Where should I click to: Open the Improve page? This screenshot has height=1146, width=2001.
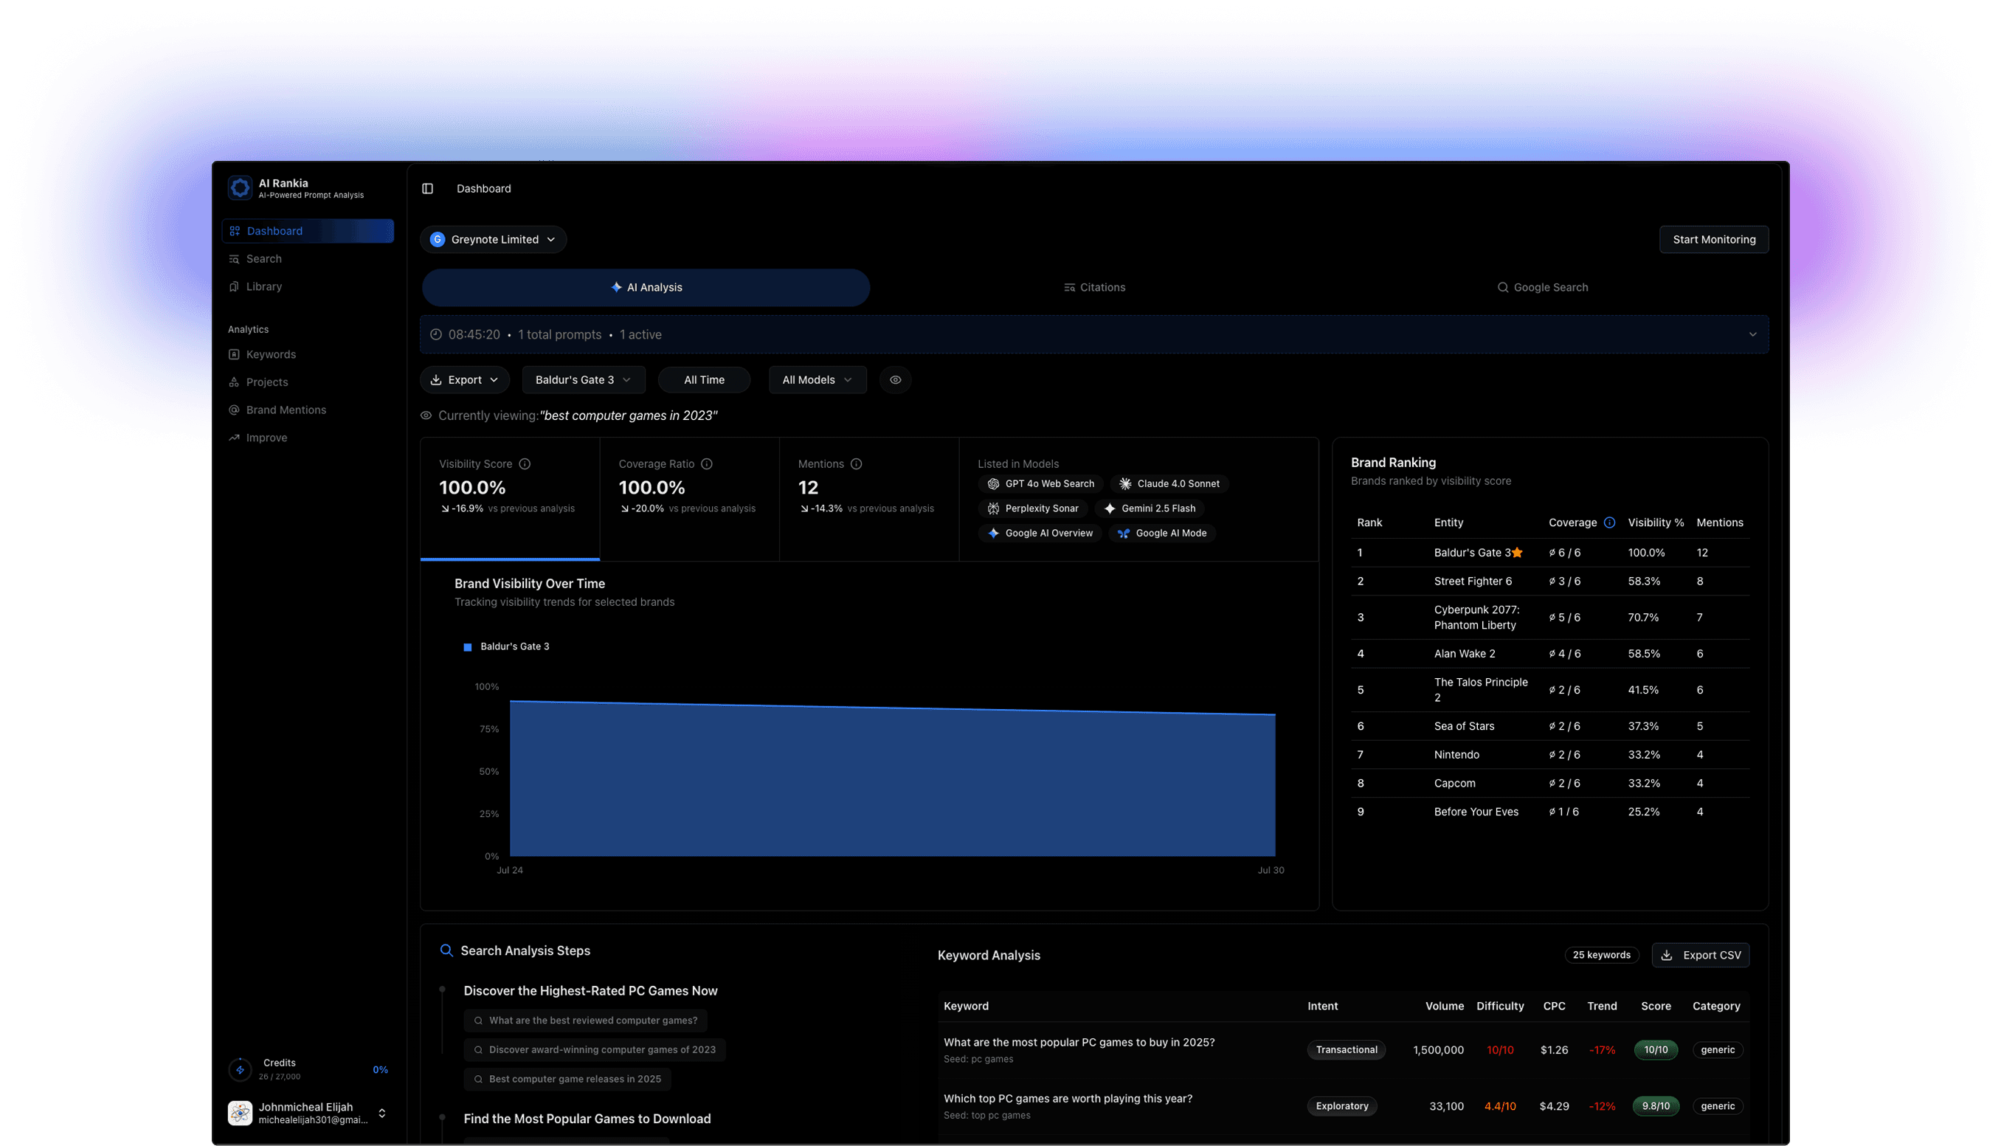pyautogui.click(x=266, y=438)
